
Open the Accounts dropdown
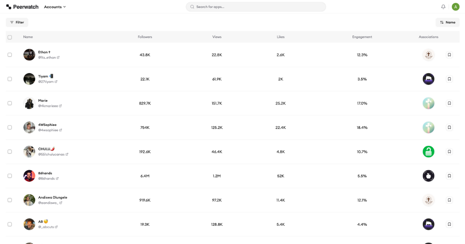point(55,7)
